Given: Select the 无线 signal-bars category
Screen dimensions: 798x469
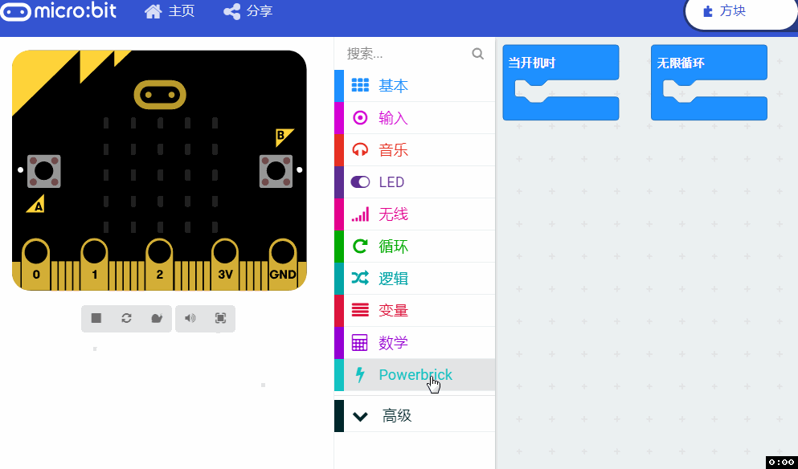Looking at the screenshot, I should [414, 214].
